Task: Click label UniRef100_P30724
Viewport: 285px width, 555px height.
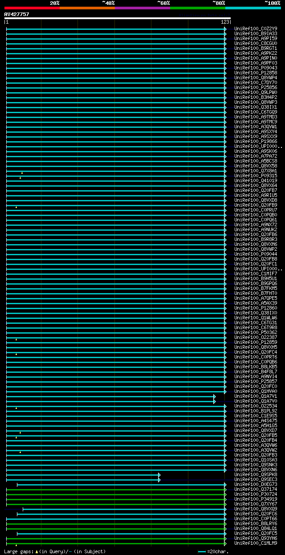Action: point(256,494)
